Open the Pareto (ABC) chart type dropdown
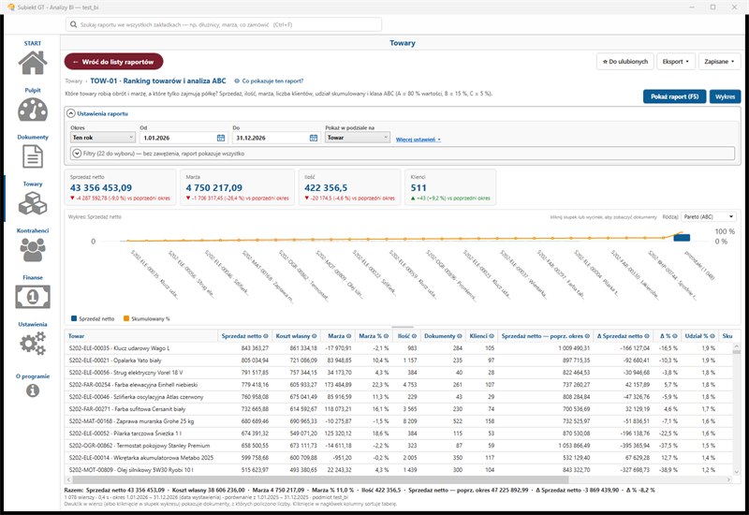 coord(708,217)
